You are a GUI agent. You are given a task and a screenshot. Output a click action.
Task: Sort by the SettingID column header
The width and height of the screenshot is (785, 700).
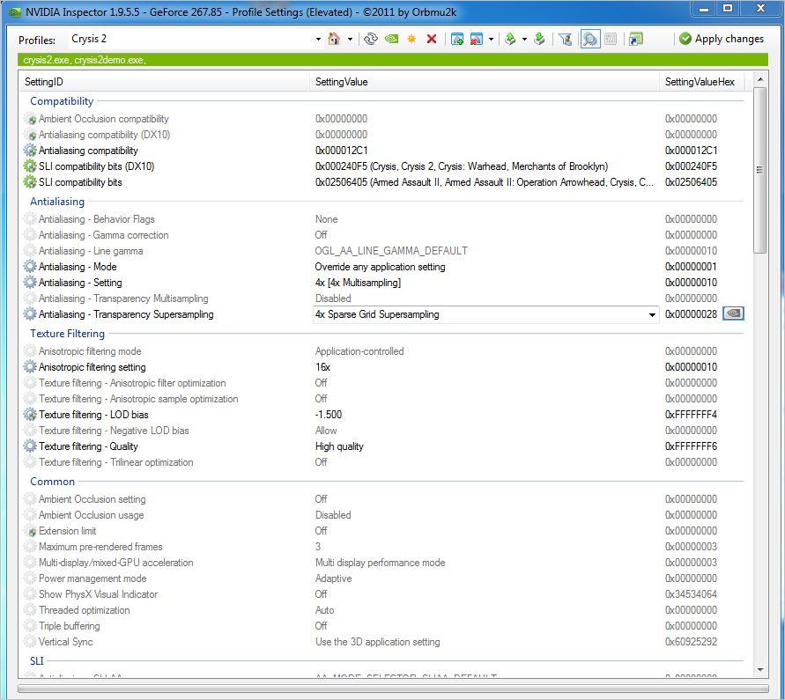click(164, 82)
